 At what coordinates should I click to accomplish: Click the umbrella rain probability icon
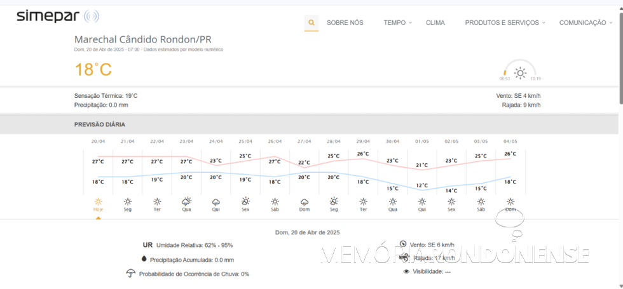[x=131, y=273]
